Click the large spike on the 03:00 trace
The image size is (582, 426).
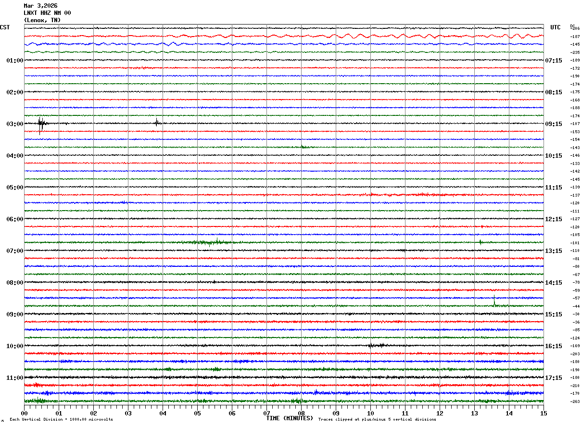(41, 124)
